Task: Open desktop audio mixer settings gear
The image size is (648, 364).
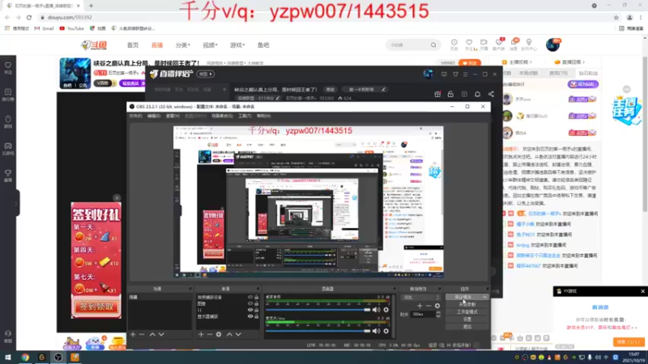Action: [386, 310]
